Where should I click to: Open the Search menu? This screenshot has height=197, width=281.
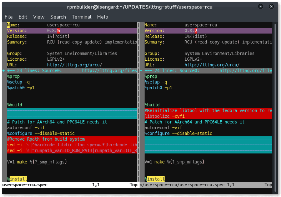pyautogui.click(x=58, y=17)
